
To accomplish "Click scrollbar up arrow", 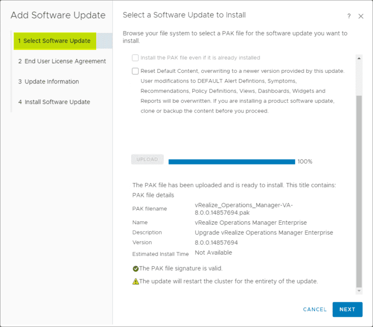I will coord(359,58).
